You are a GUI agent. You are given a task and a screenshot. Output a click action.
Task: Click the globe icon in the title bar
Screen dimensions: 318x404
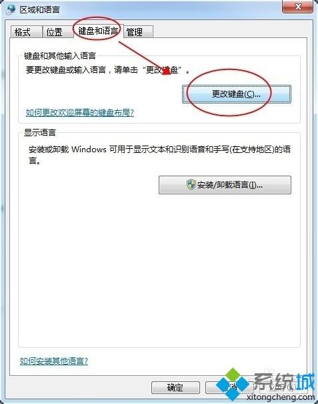pyautogui.click(x=10, y=9)
